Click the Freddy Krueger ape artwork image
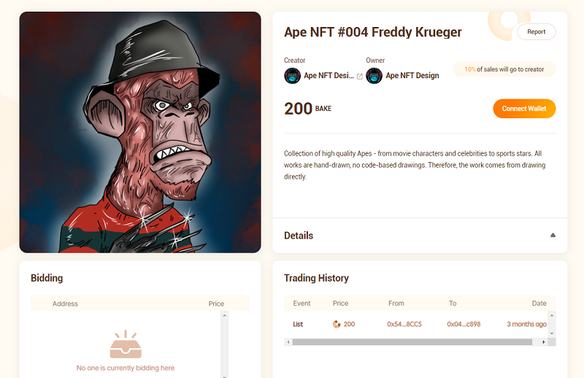 pyautogui.click(x=140, y=132)
